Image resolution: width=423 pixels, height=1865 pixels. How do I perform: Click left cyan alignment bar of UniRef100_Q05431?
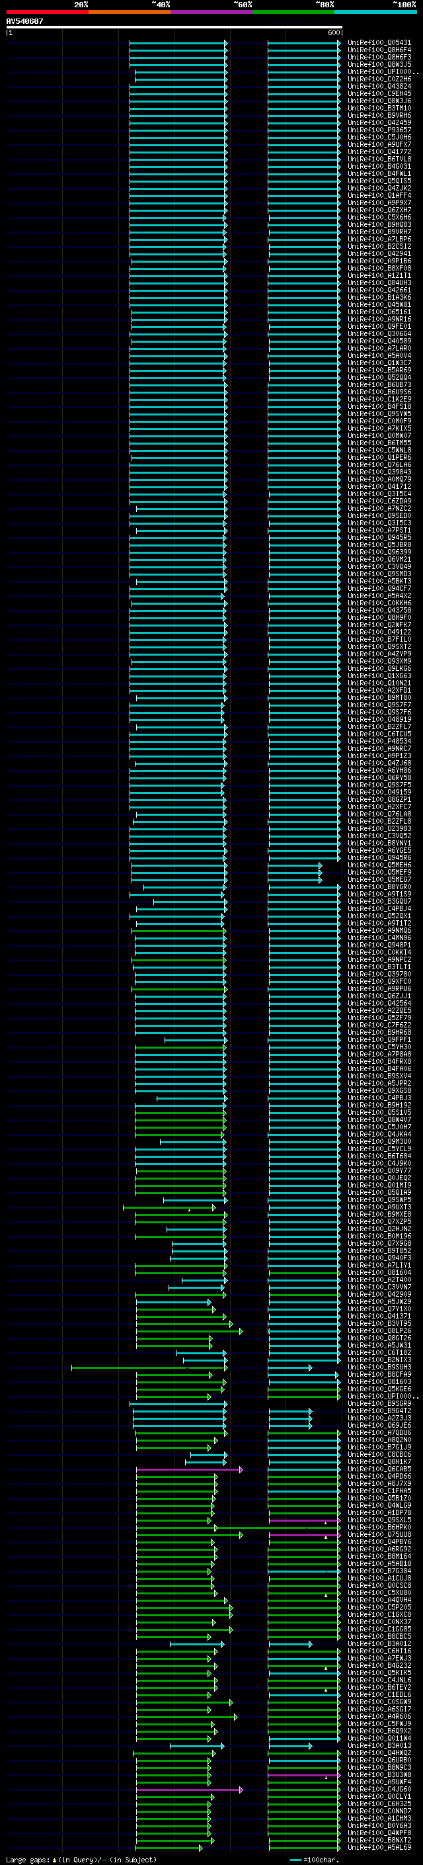pyautogui.click(x=178, y=44)
